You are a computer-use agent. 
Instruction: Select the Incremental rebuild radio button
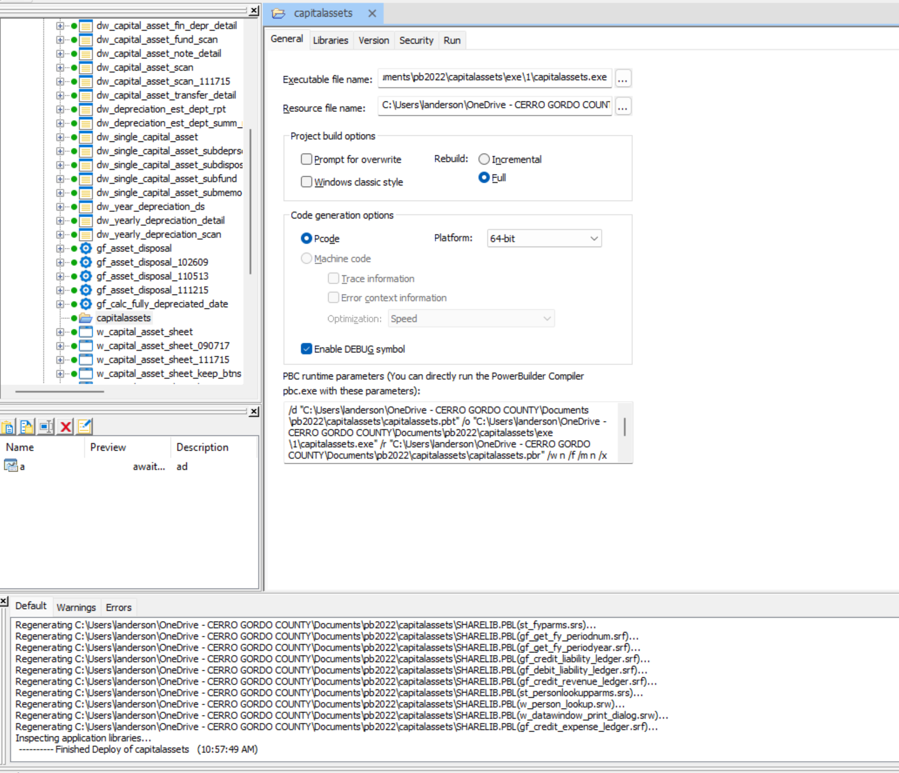tap(484, 159)
